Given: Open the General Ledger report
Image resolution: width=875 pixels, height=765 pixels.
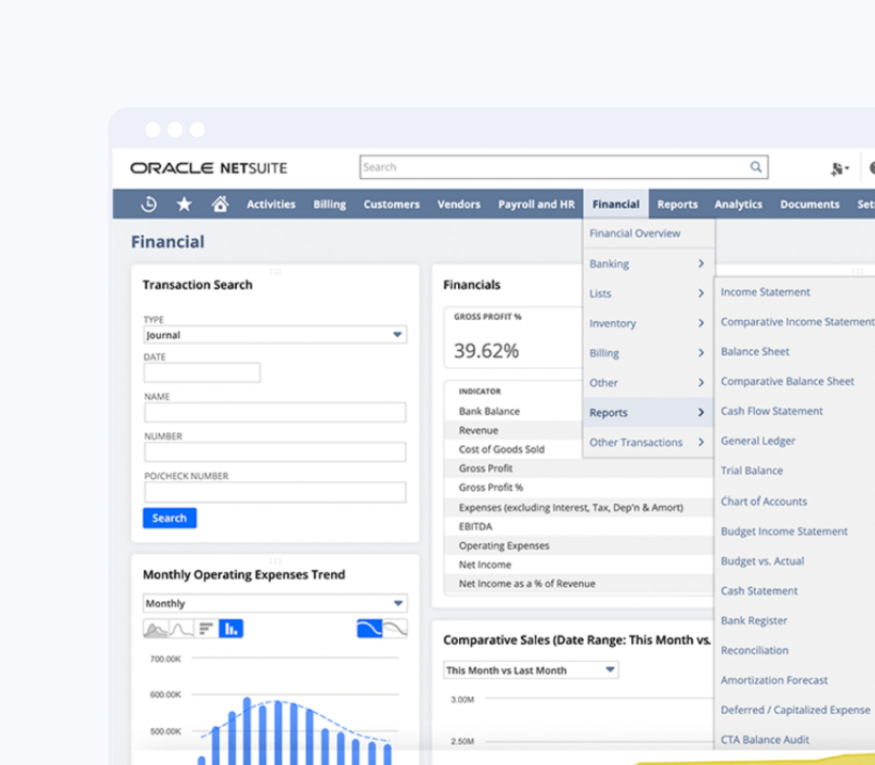Looking at the screenshot, I should point(758,441).
